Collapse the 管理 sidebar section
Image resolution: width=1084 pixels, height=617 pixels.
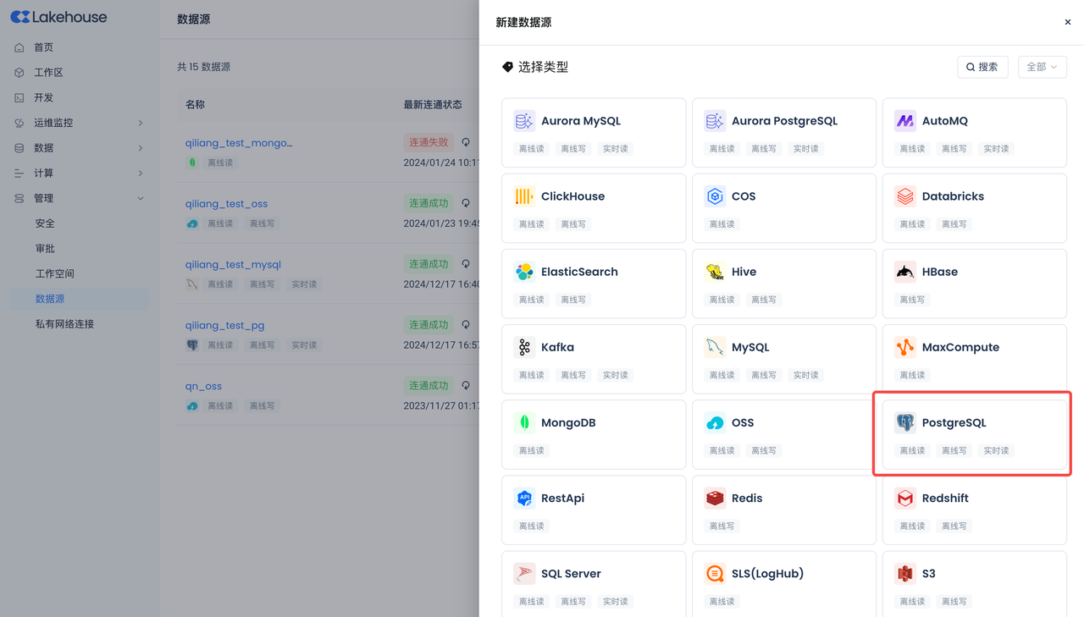tap(80, 198)
